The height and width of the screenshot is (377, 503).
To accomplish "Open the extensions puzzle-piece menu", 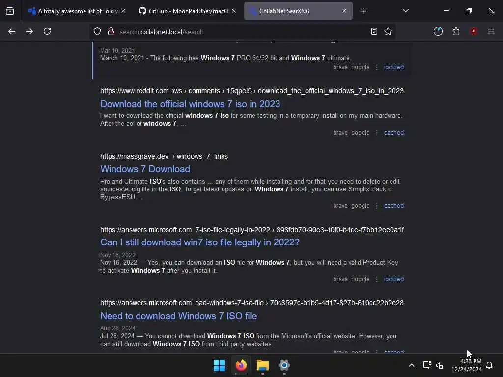I will (456, 31).
